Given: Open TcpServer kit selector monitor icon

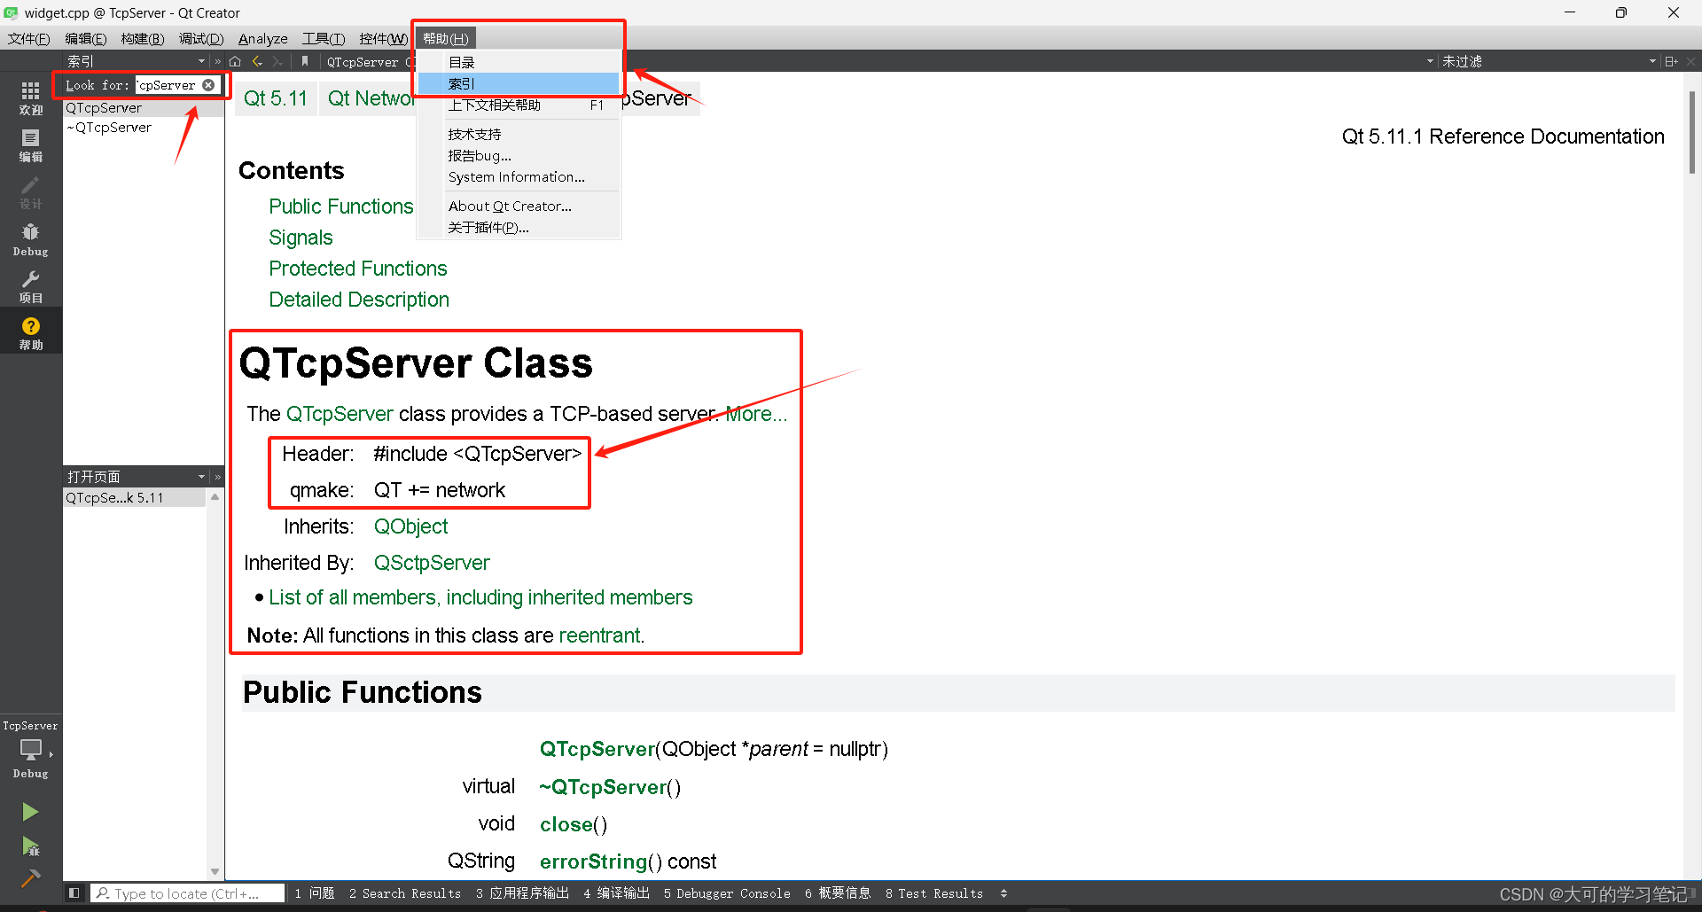Looking at the screenshot, I should pyautogui.click(x=31, y=750).
